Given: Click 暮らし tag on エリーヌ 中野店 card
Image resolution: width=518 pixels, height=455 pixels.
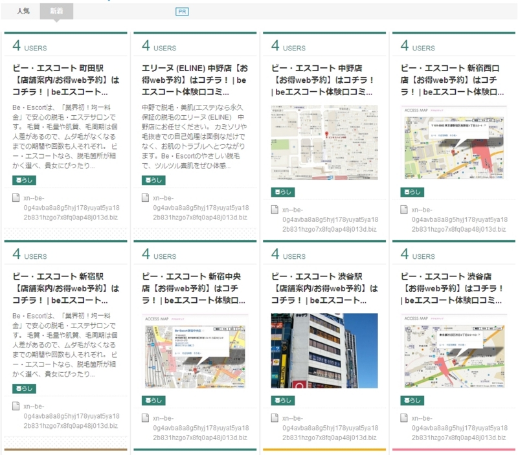Looking at the screenshot, I should (x=153, y=180).
